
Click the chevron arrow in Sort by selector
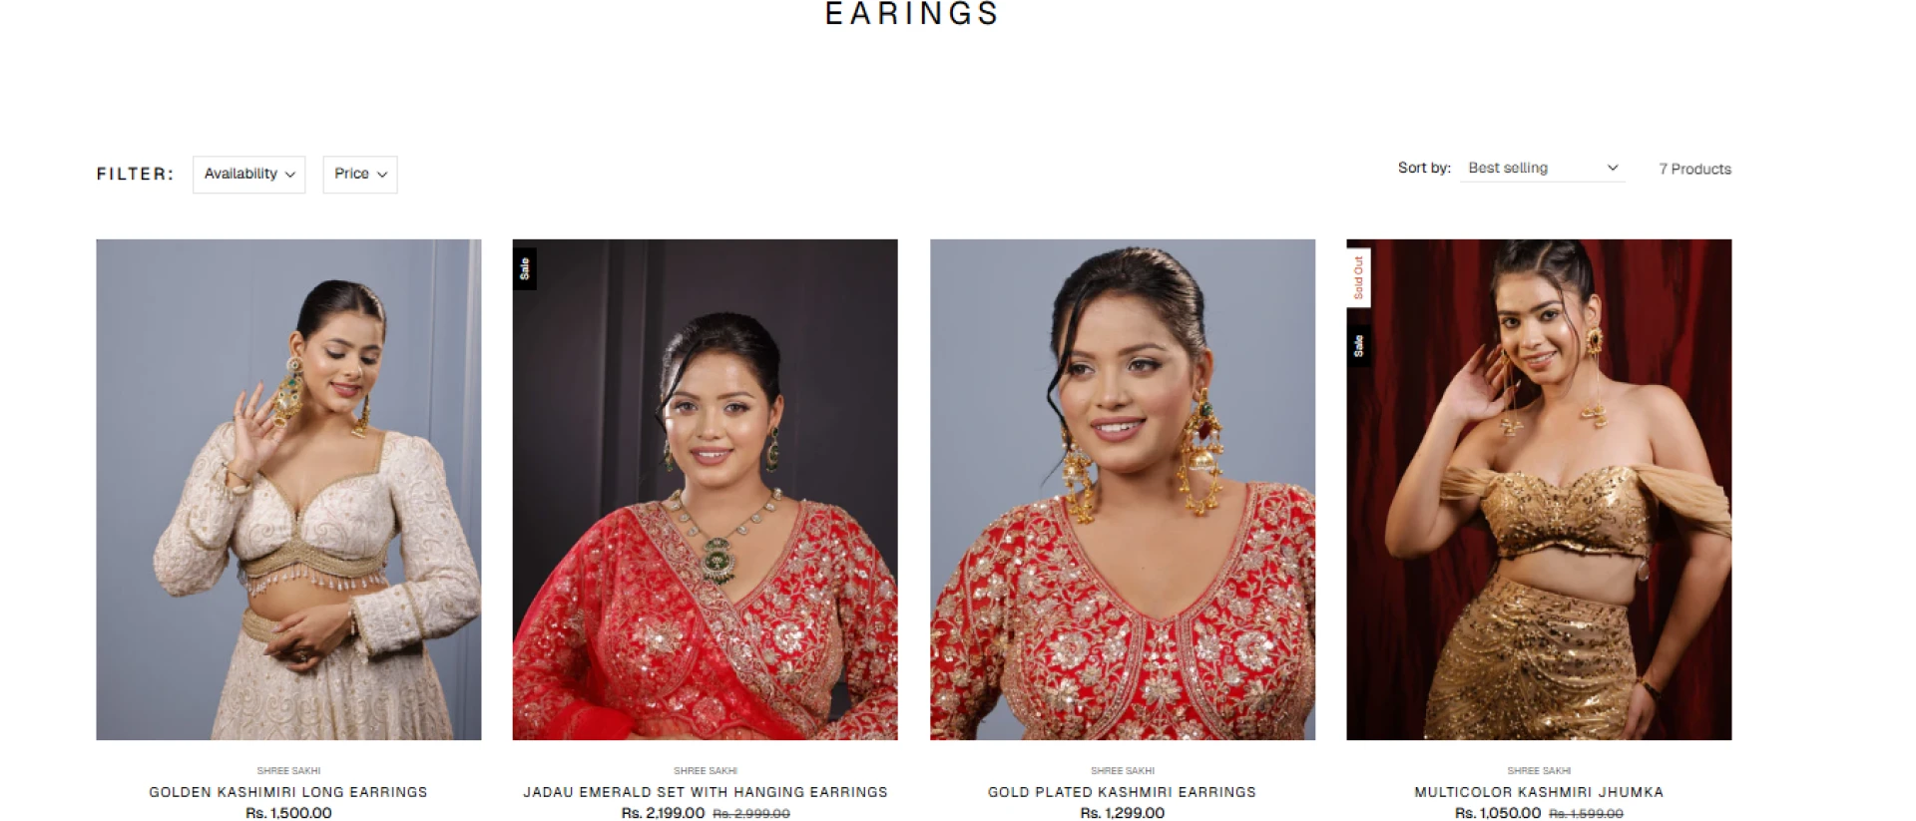pyautogui.click(x=1612, y=168)
